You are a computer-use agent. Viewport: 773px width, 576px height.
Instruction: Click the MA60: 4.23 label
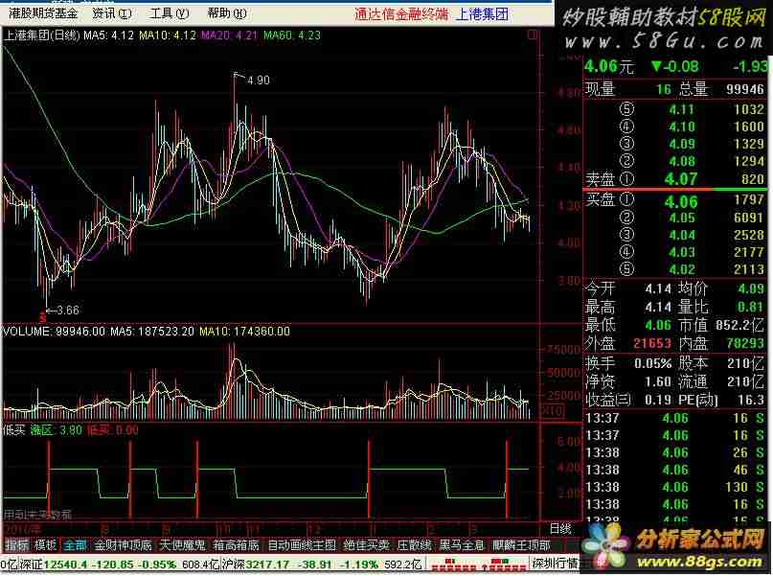[292, 35]
